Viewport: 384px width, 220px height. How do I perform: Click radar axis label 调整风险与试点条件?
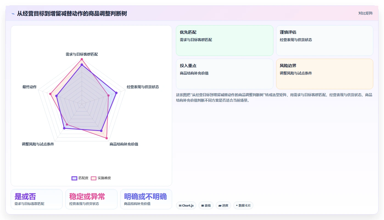[x=38, y=144]
